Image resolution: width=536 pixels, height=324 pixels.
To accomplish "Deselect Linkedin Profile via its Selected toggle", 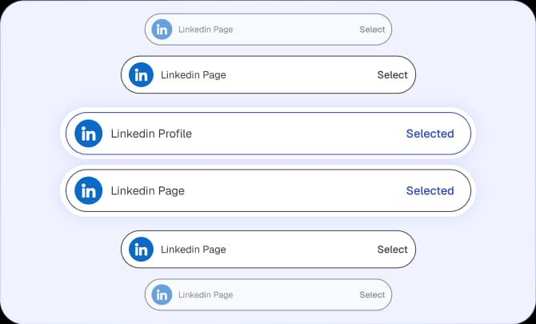I will [x=430, y=134].
